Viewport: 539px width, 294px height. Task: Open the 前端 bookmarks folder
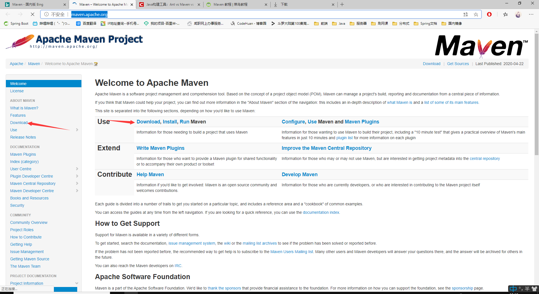click(x=321, y=24)
